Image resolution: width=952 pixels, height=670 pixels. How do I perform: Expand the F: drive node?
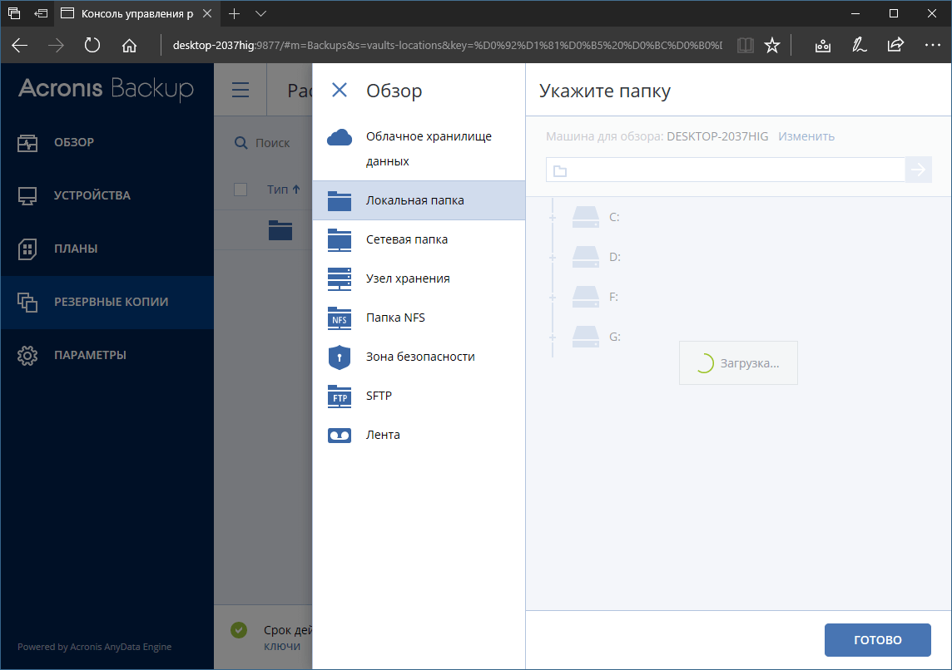click(553, 298)
